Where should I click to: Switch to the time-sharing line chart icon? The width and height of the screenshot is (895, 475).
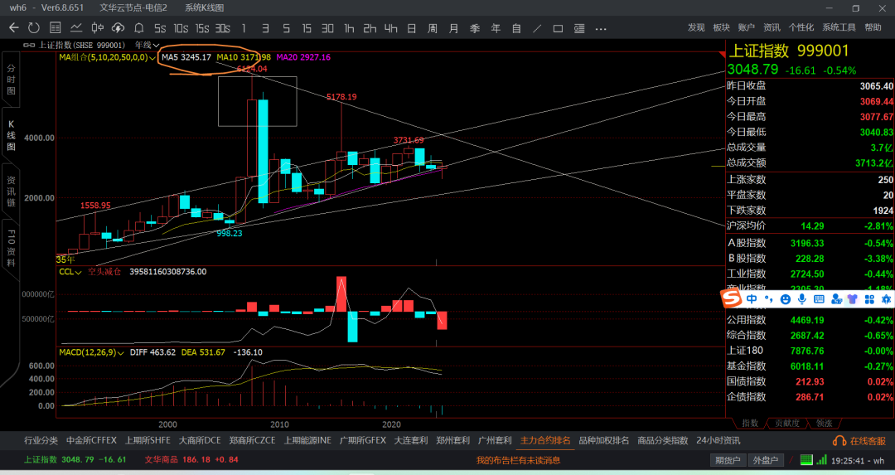(76, 28)
